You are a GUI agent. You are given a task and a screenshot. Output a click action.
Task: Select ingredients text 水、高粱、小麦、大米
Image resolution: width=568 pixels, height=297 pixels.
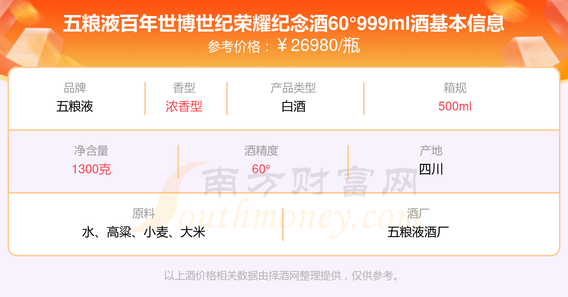click(144, 232)
